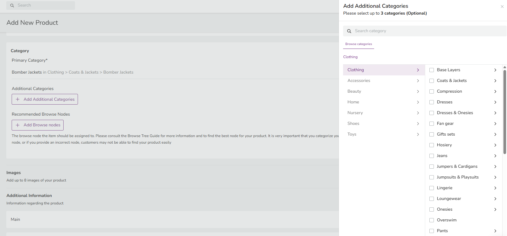Click the Clothing breadcrumb link
The height and width of the screenshot is (236, 507).
350,57
